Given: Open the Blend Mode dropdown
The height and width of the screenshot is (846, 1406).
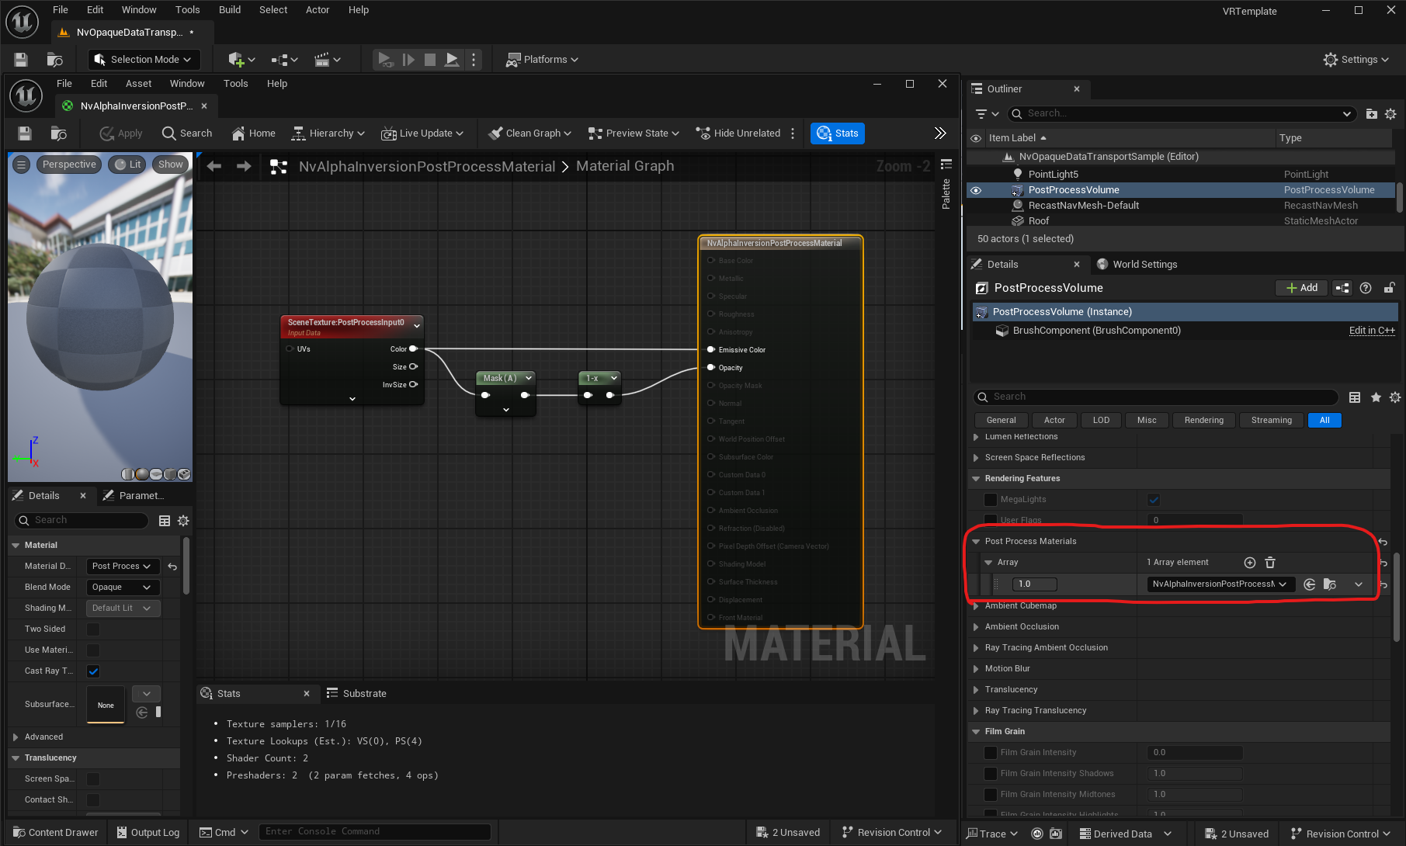Looking at the screenshot, I should coord(123,588).
